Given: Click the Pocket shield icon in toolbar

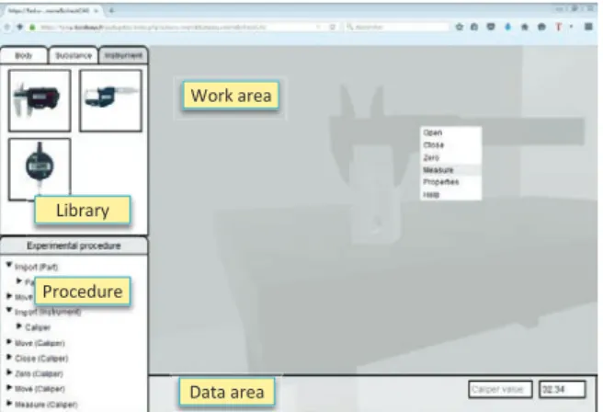Looking at the screenshot, I should click(490, 27).
